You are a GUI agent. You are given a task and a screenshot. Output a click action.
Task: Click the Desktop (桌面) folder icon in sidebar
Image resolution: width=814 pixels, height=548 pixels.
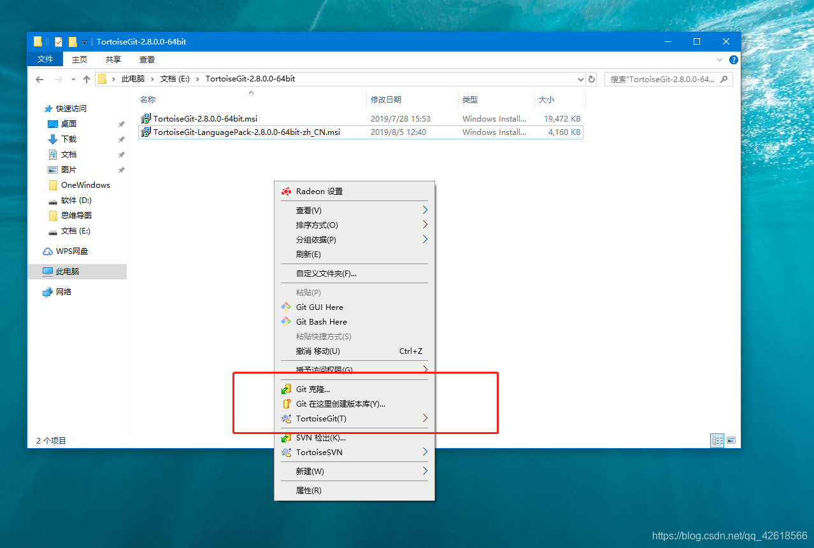tap(54, 124)
